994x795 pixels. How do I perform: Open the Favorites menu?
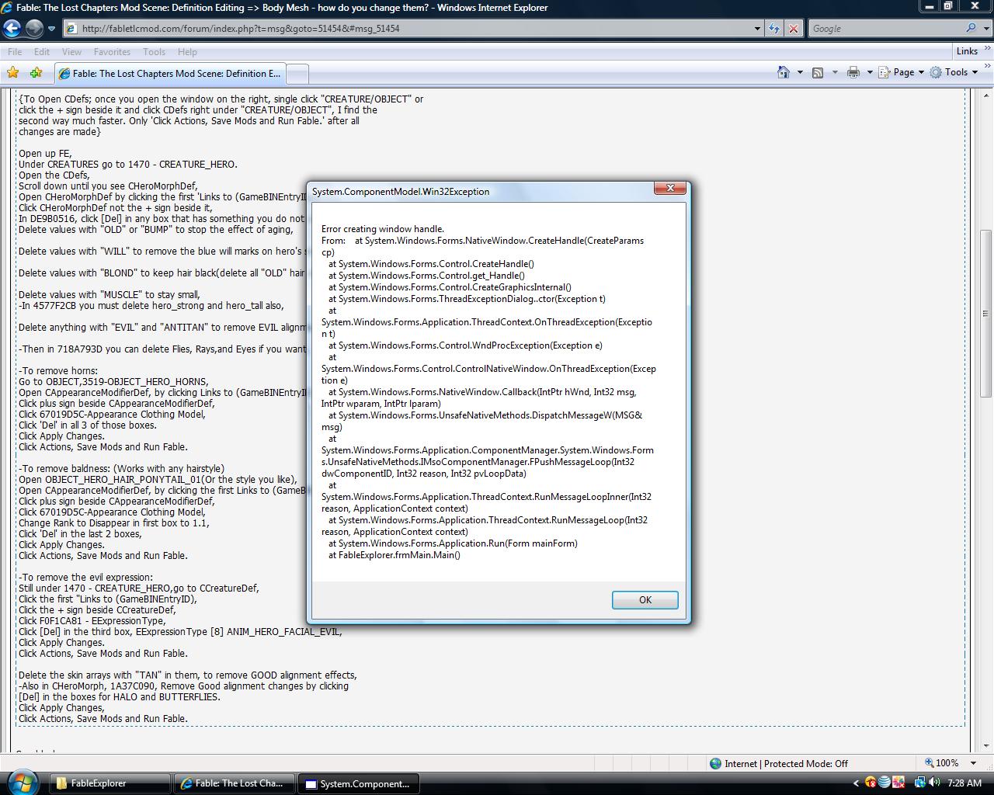click(x=112, y=52)
